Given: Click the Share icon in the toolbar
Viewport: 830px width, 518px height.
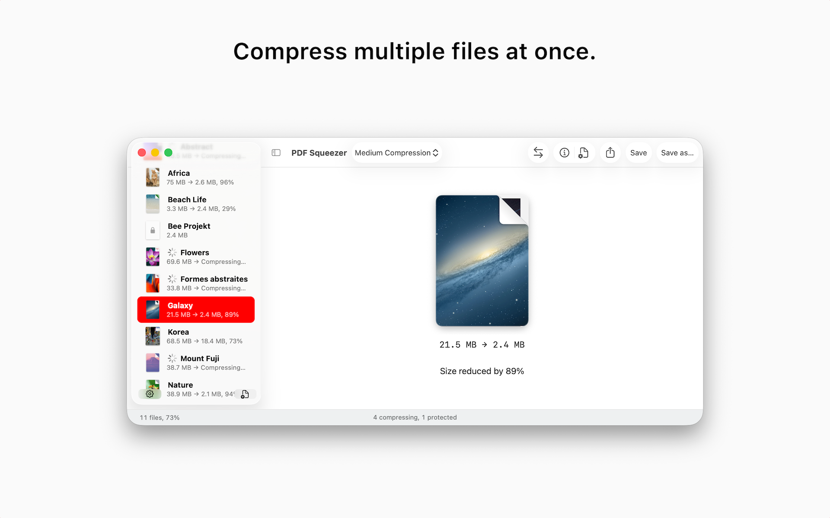Looking at the screenshot, I should (610, 153).
